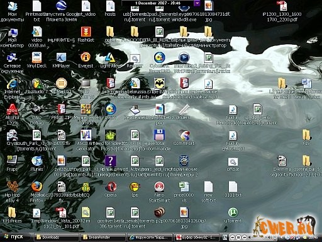Open the FLV folder icon
The width and height of the screenshot is (322, 242).
tap(306, 137)
